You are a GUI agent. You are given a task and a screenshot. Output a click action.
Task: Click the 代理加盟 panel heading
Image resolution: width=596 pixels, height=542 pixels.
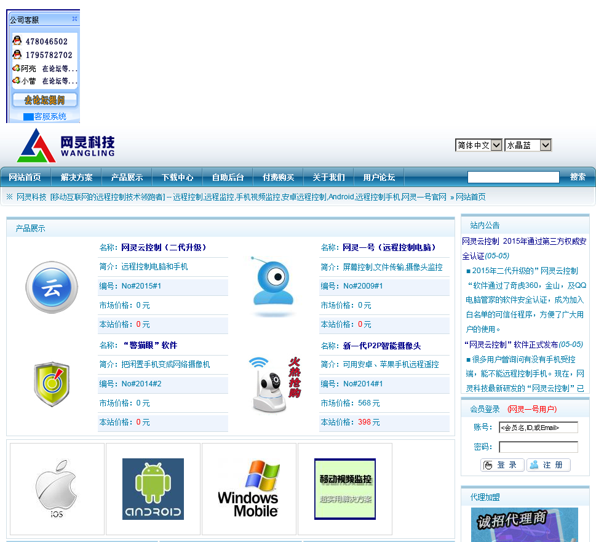coord(485,497)
